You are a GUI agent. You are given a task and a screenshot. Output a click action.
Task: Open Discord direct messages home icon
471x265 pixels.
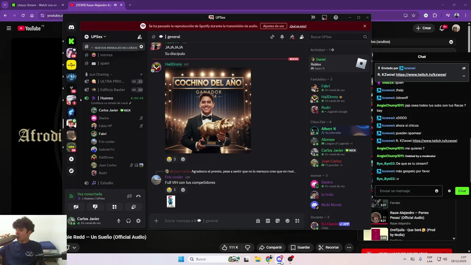click(x=71, y=27)
